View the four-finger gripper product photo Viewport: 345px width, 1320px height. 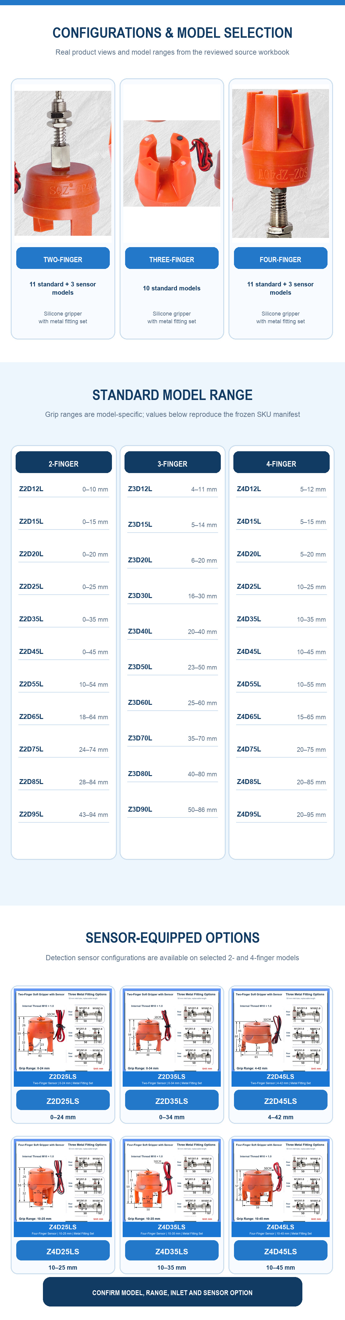click(x=281, y=163)
